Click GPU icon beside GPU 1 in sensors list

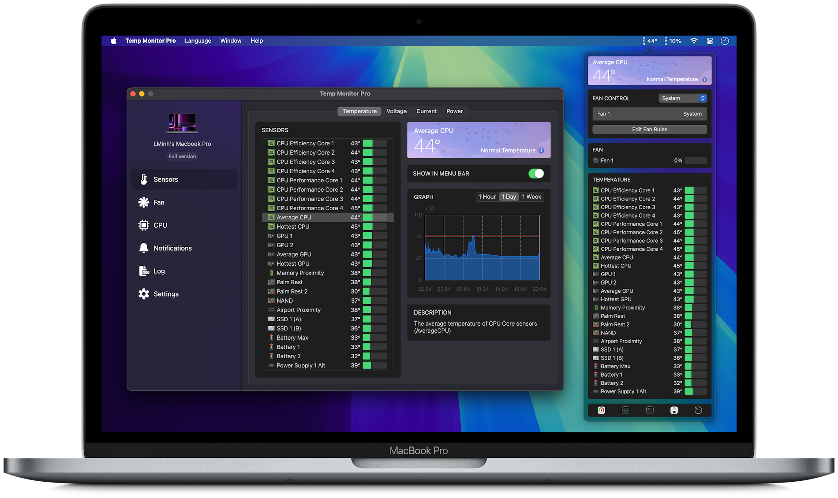click(x=271, y=236)
